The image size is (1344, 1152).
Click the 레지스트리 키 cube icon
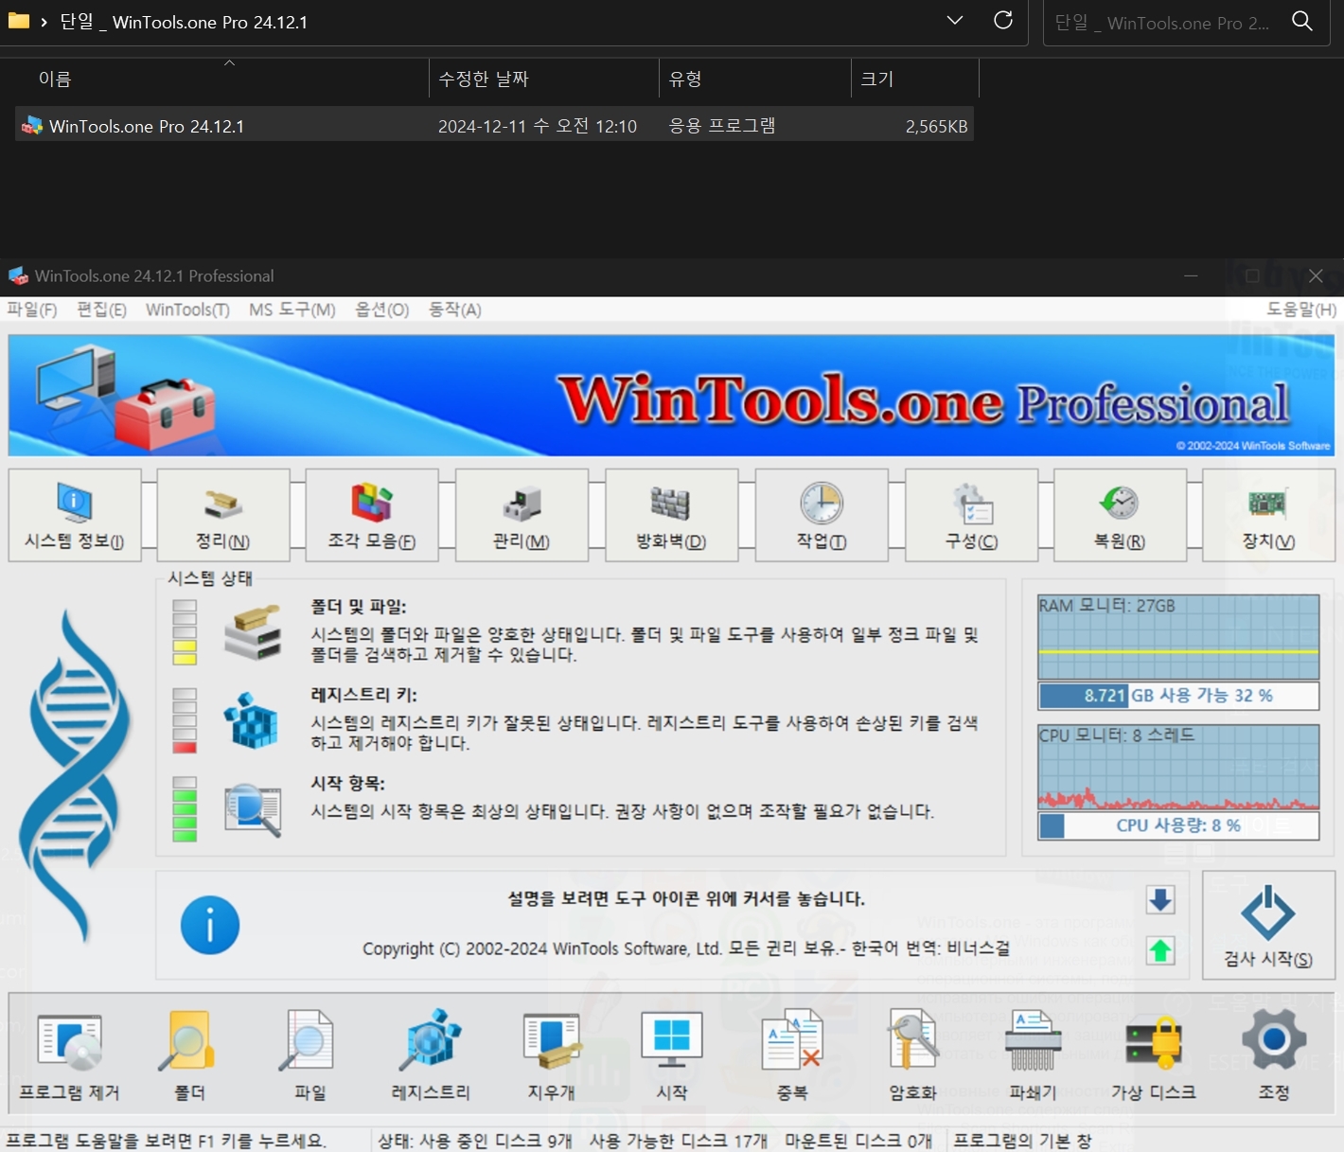point(252,720)
